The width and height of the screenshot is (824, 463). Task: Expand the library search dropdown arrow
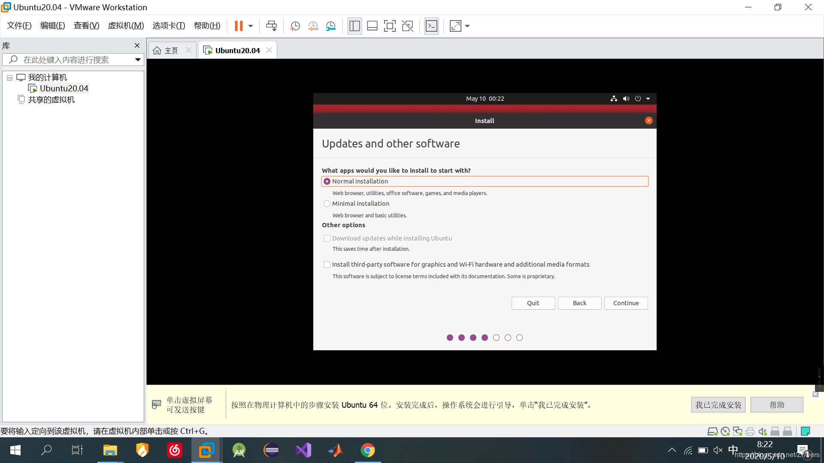[138, 60]
